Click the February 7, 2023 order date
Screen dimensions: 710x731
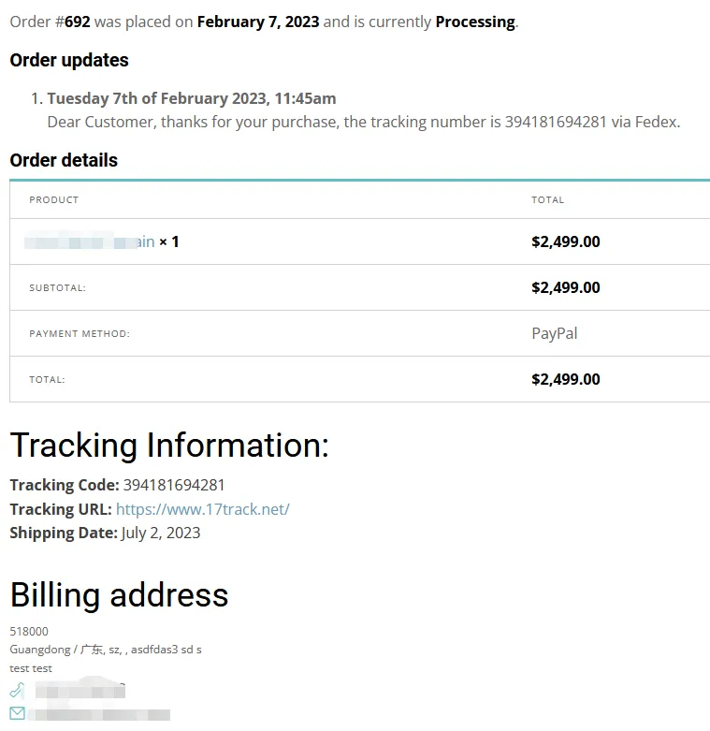[x=257, y=22]
